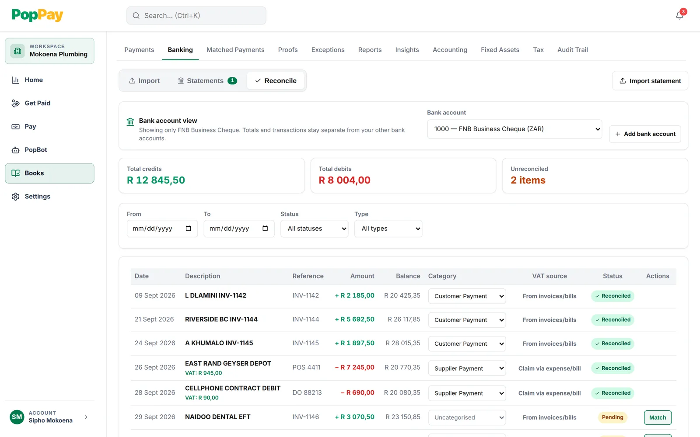Click the To date field

[239, 229]
